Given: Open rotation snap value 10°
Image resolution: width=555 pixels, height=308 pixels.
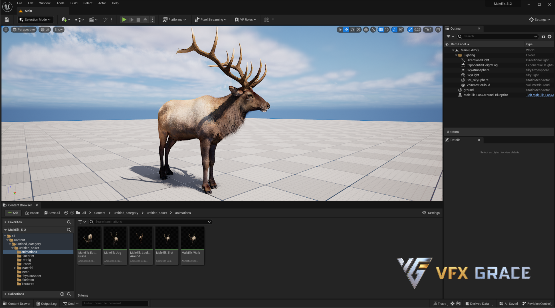Looking at the screenshot, I should [x=401, y=30].
